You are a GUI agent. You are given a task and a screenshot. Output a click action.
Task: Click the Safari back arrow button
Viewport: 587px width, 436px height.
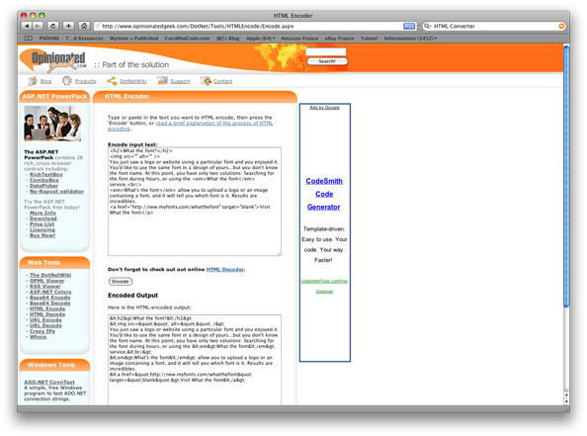[x=27, y=26]
